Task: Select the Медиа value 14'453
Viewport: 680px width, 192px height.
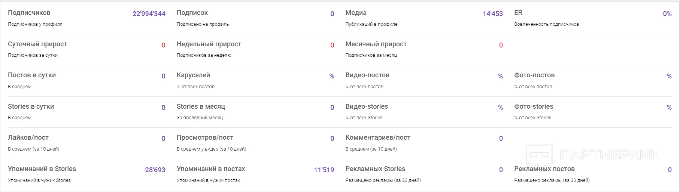Action: [492, 14]
